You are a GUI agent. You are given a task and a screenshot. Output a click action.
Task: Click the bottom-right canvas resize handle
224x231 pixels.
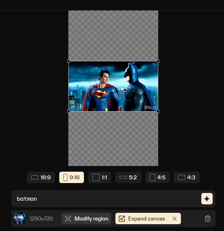tap(158, 111)
